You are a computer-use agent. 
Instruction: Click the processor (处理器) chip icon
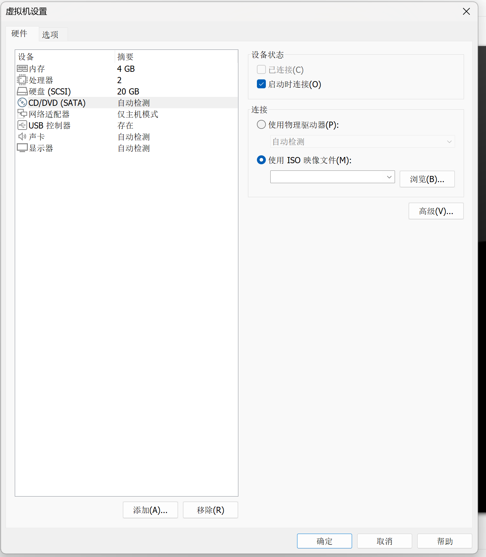click(22, 80)
